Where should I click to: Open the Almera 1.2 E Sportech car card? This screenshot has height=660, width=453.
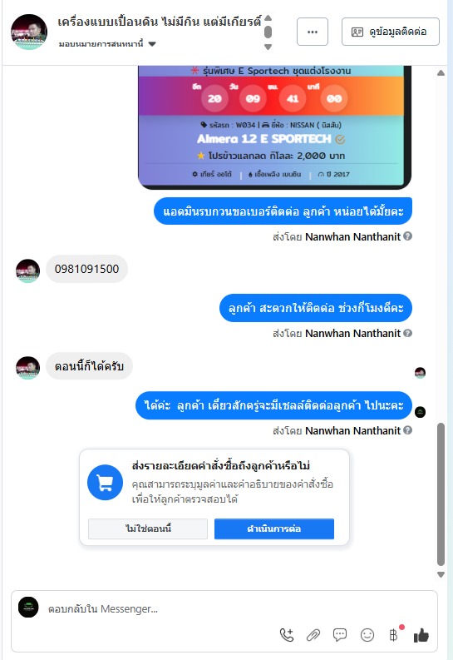point(274,127)
